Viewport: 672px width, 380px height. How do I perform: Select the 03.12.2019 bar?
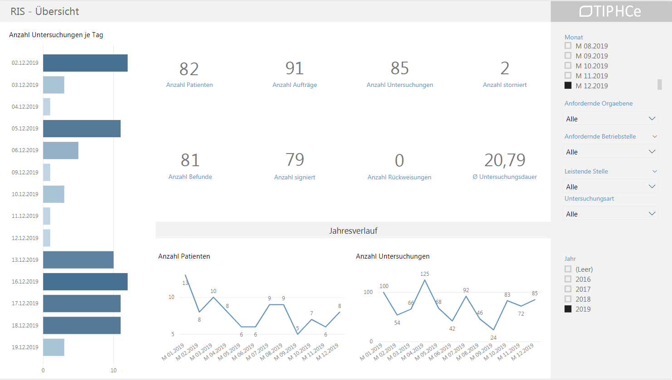click(x=54, y=85)
